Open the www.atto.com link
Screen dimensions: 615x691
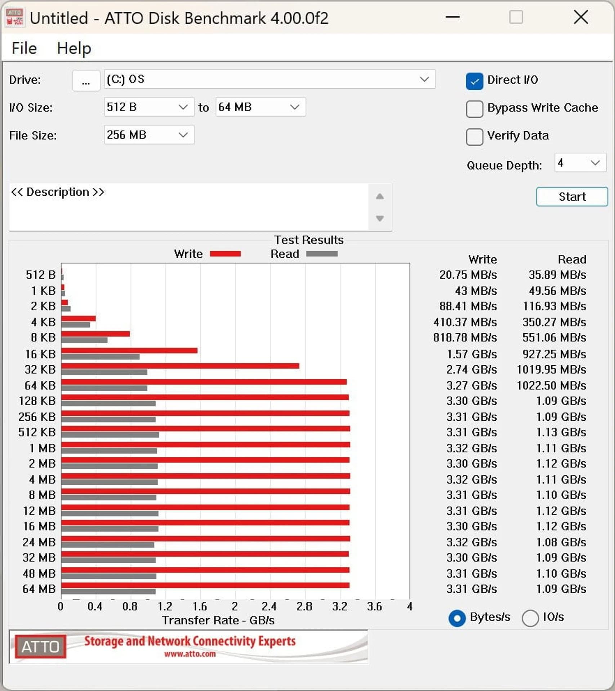click(x=190, y=654)
